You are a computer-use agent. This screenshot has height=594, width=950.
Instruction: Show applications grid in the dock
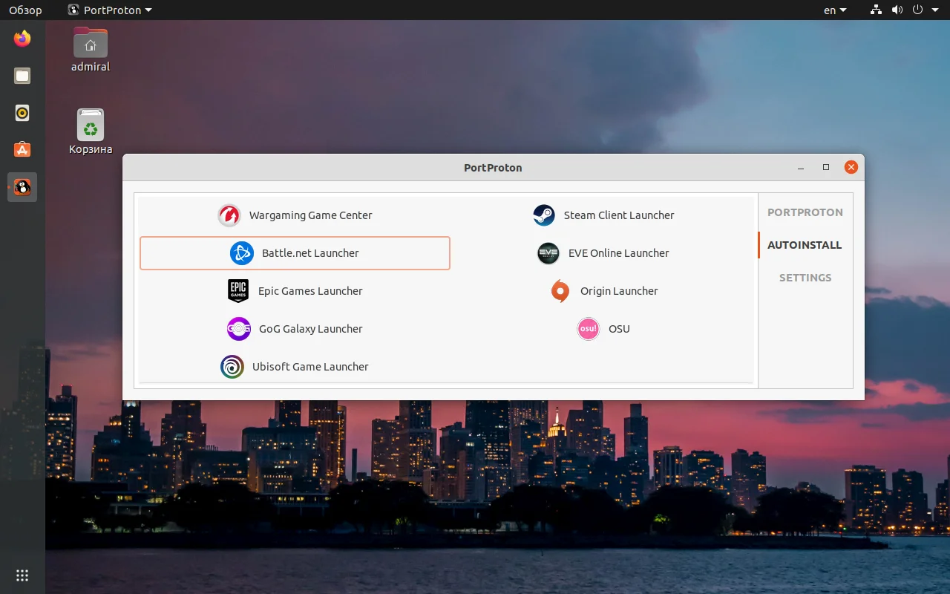(22, 575)
